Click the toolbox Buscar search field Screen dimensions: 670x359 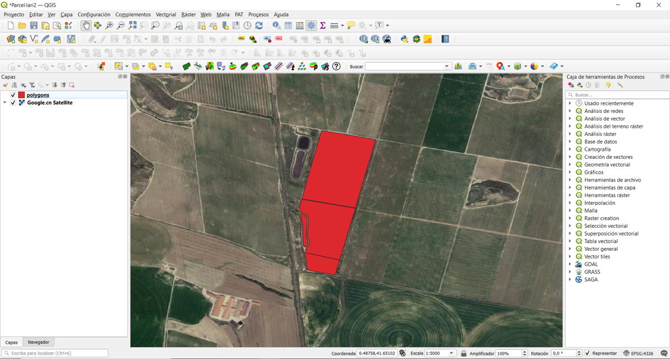click(617, 95)
